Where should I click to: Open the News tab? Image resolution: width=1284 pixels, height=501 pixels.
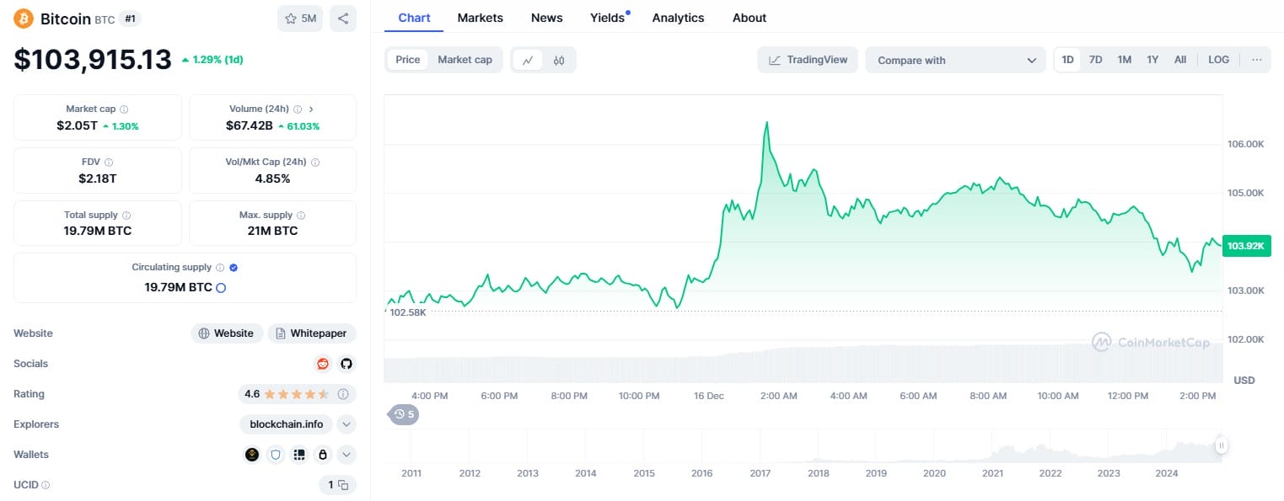(547, 18)
